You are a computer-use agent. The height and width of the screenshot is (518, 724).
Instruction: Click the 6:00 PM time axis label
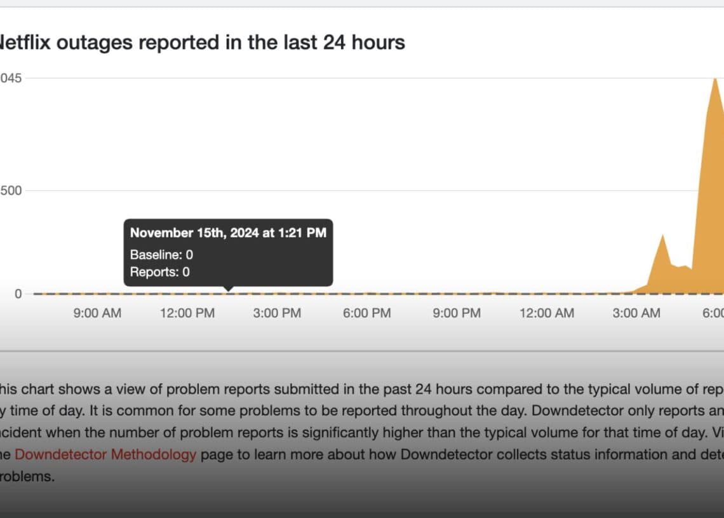click(366, 313)
